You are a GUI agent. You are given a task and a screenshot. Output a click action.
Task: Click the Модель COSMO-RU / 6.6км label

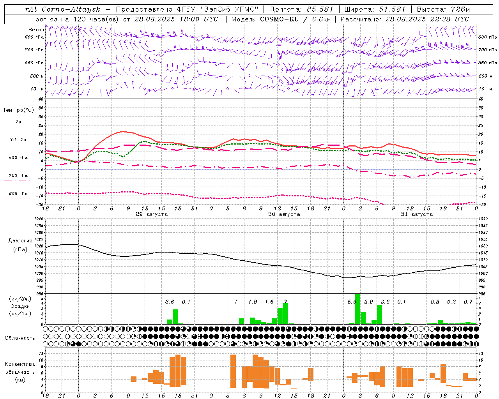click(x=281, y=19)
